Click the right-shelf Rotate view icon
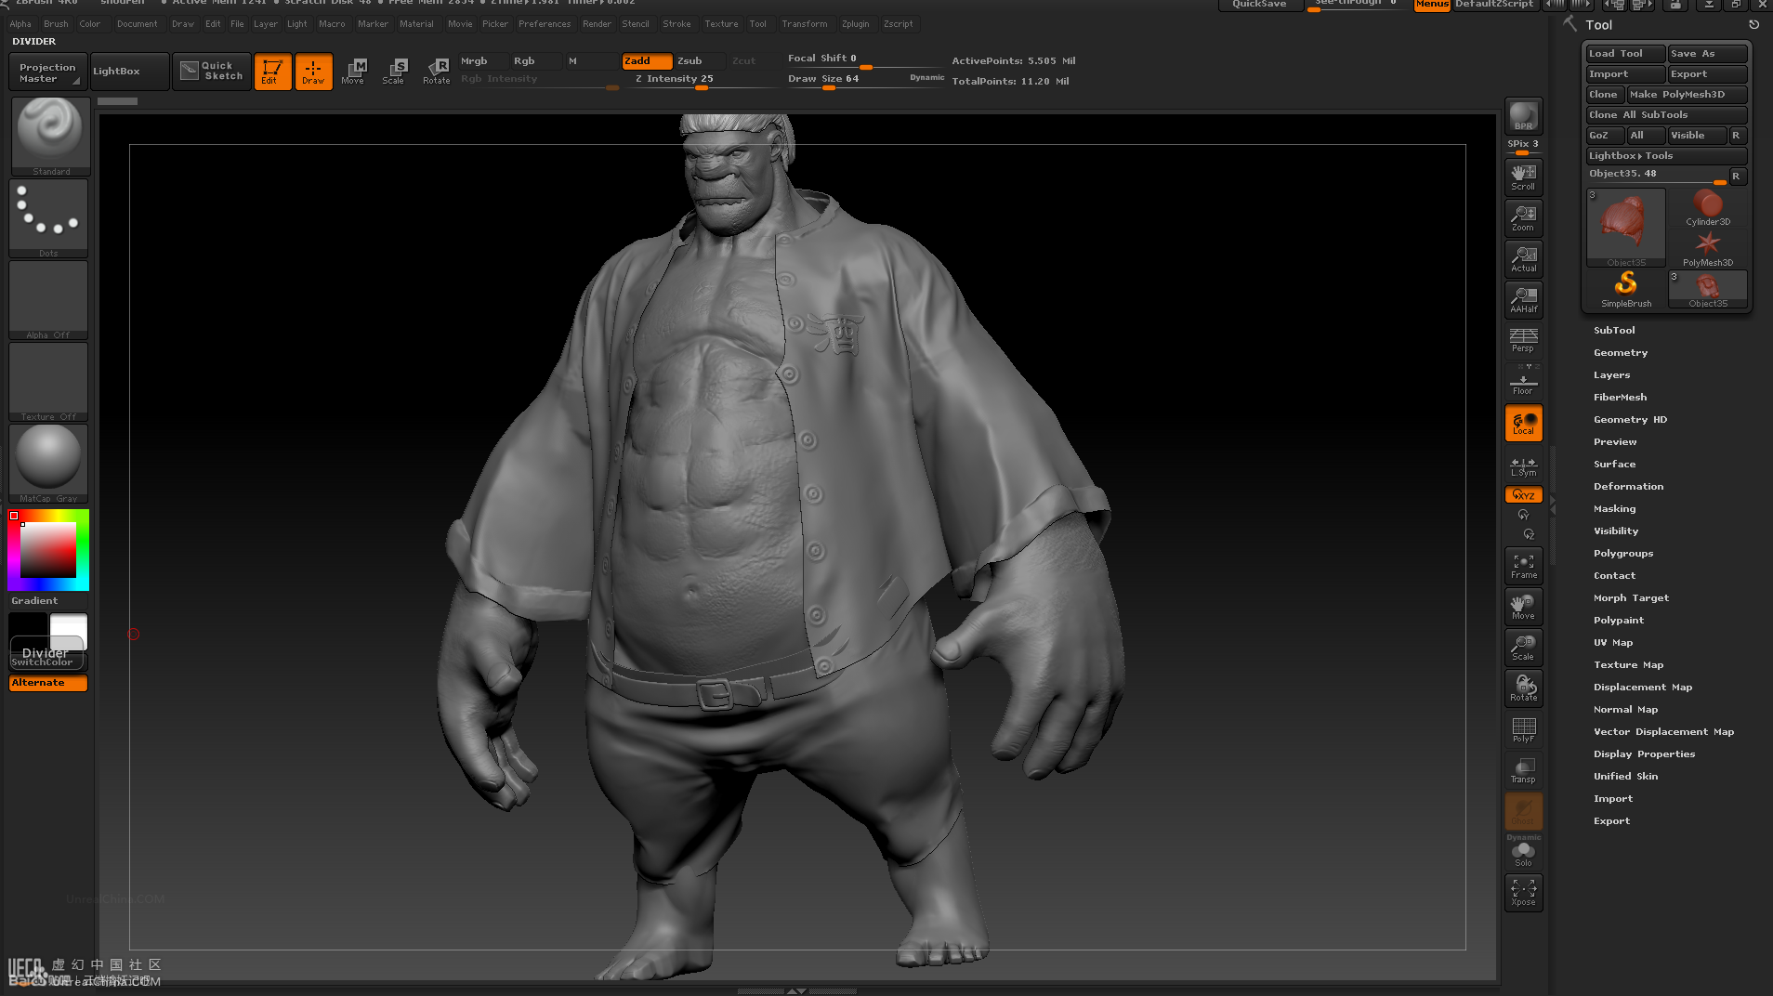Image resolution: width=1773 pixels, height=996 pixels. pos(1523,688)
